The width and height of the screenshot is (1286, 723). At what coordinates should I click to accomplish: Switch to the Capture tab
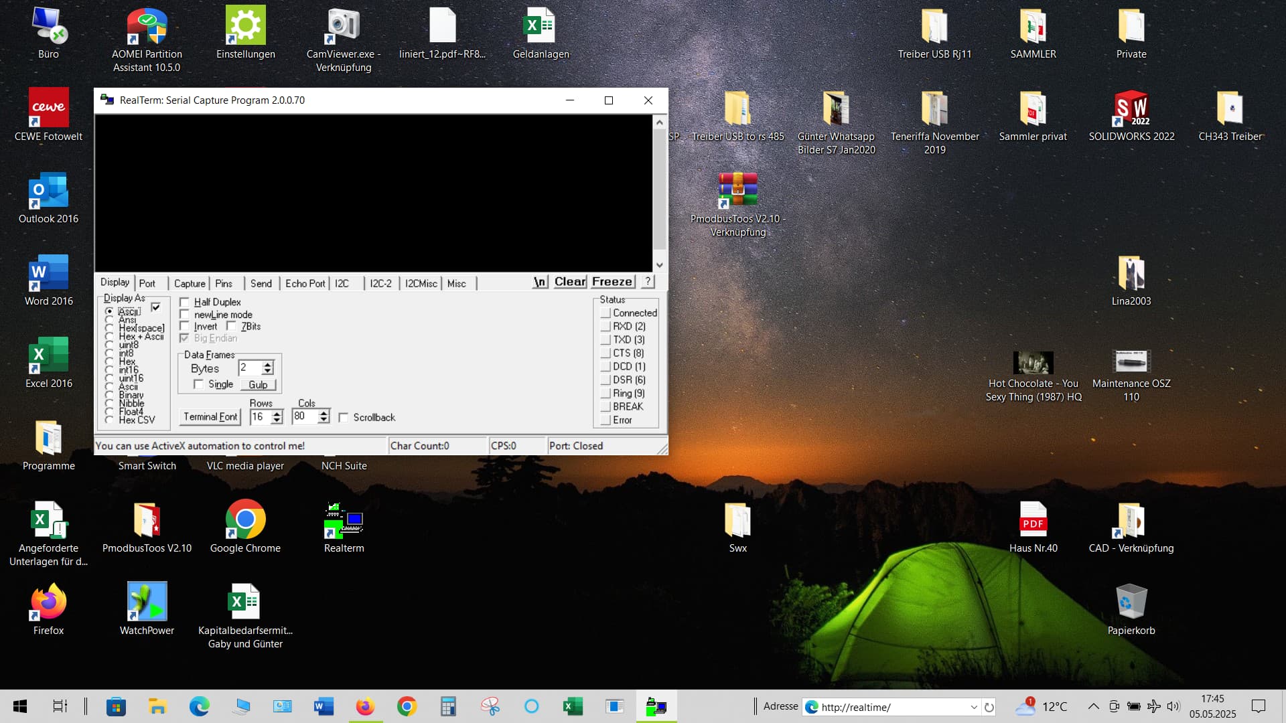click(190, 284)
